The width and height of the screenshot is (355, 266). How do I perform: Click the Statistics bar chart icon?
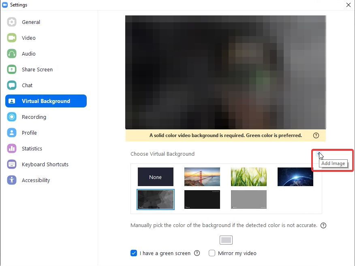coord(11,149)
